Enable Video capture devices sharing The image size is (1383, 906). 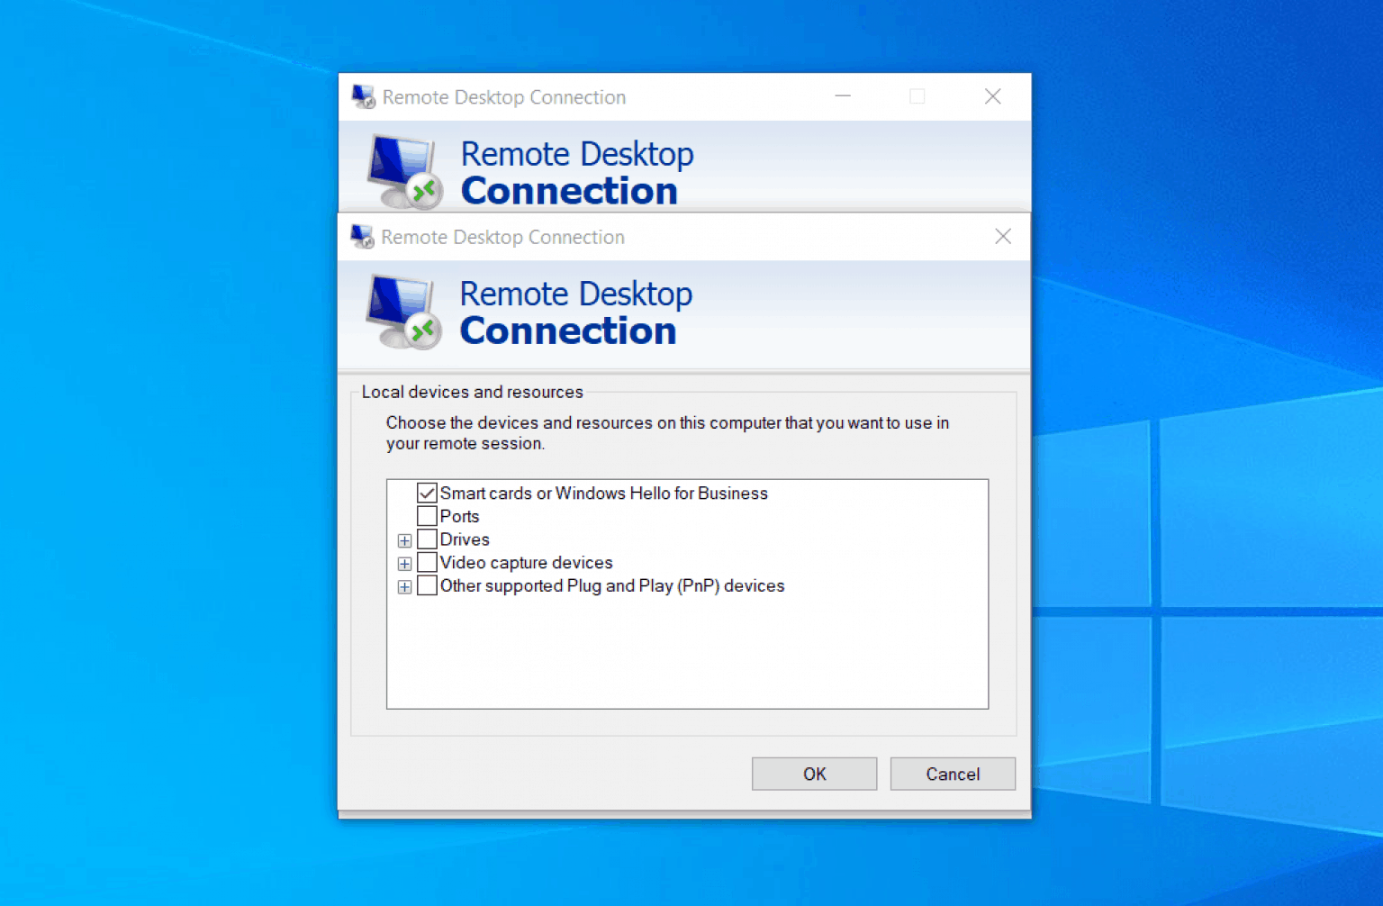tap(427, 562)
